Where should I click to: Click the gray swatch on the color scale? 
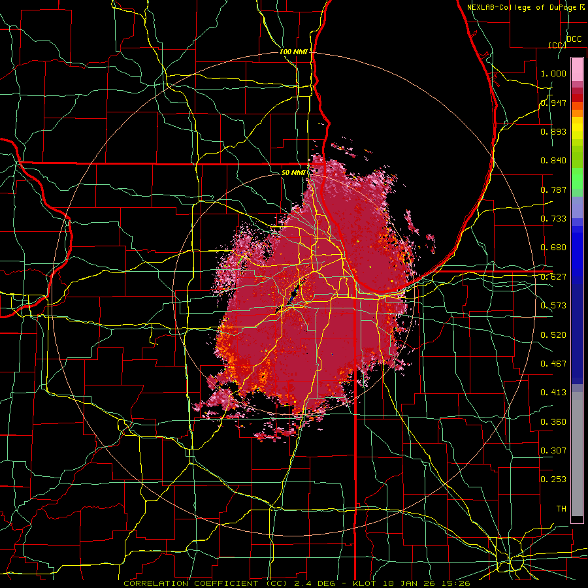pos(577,454)
